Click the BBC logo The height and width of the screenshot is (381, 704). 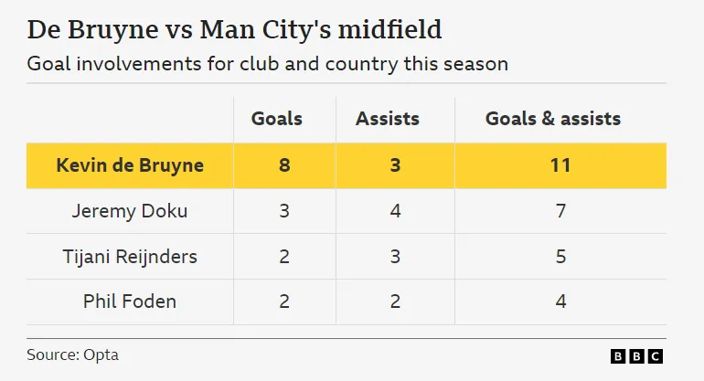[636, 356]
